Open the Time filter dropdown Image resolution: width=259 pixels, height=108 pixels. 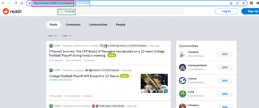point(67,36)
